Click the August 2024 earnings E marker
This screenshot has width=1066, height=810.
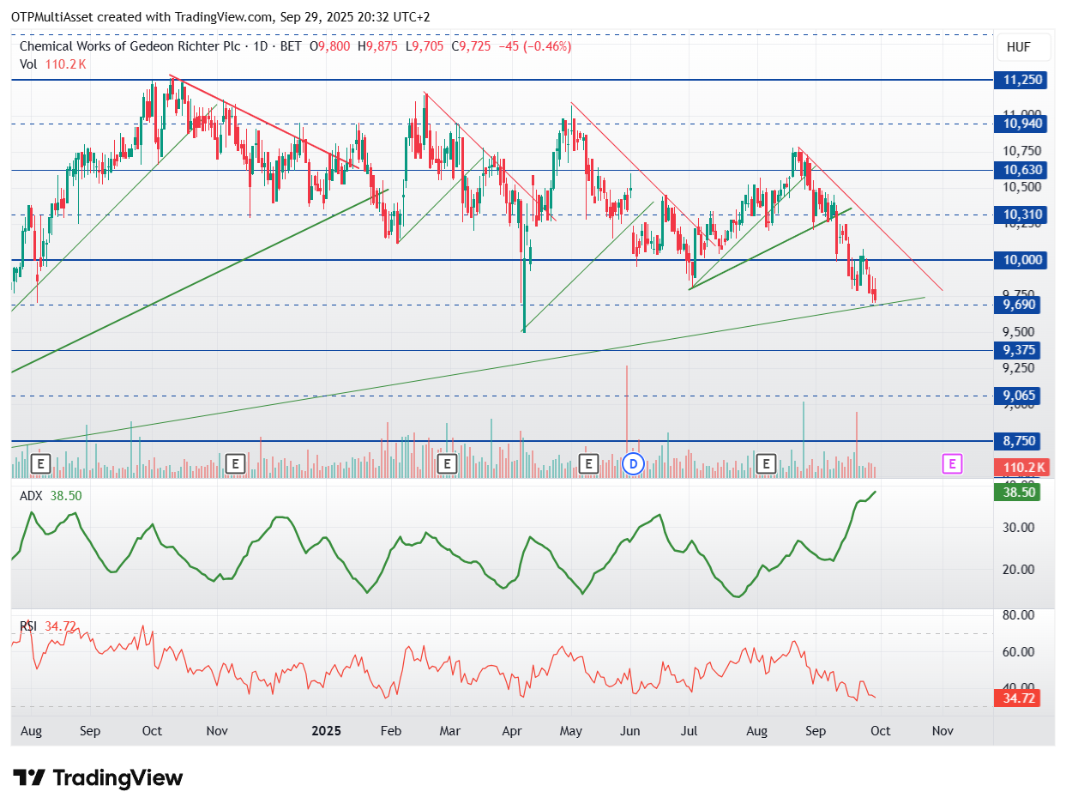point(40,464)
